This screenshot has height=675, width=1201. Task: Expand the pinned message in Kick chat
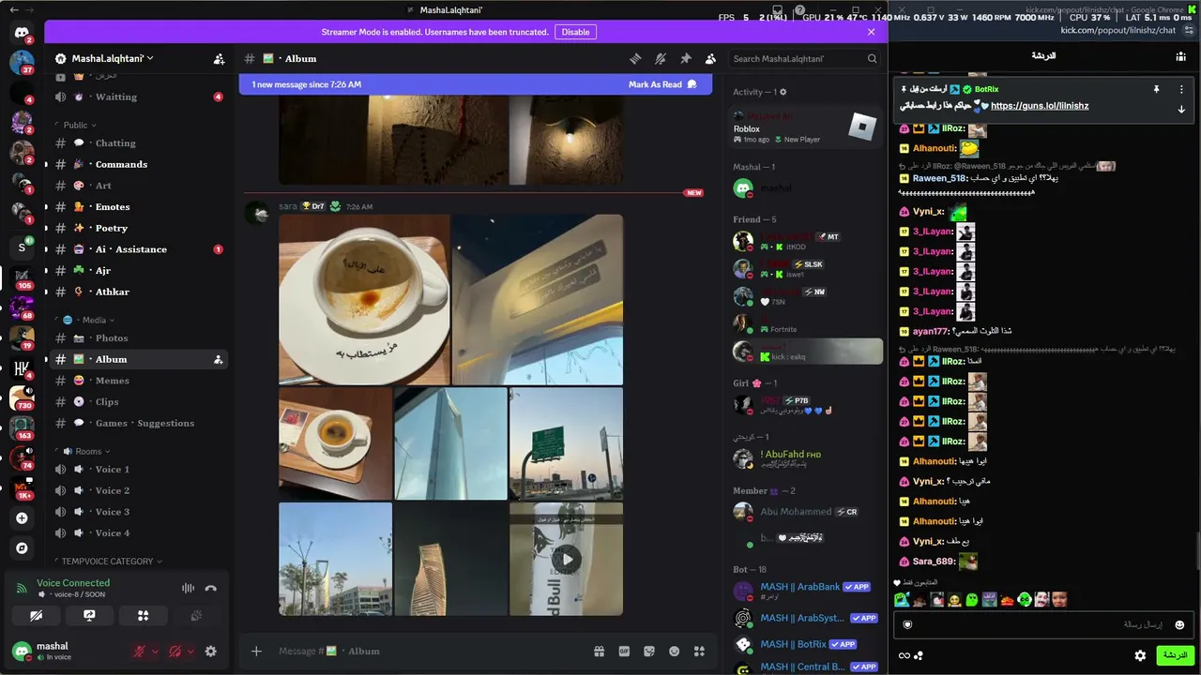pos(1181,110)
